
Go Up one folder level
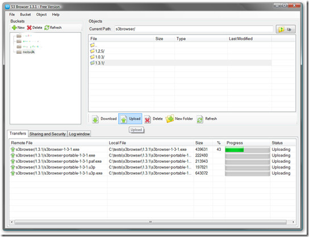(286, 29)
